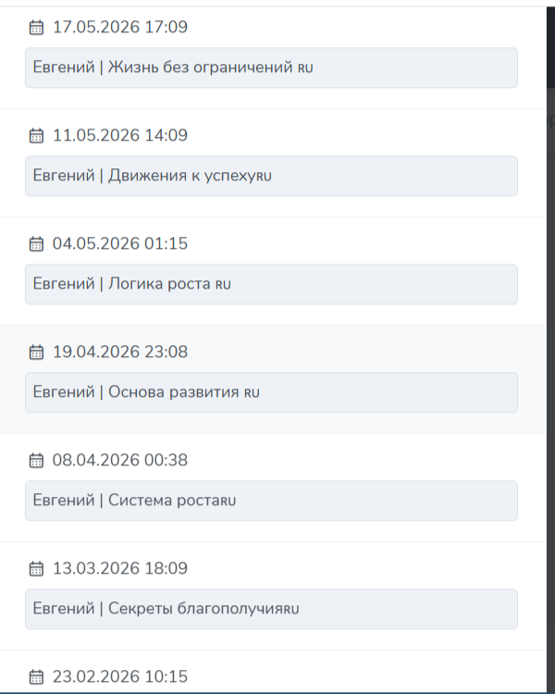This screenshot has height=694, width=555.
Task: Open the 17.05.2026 17:09 date label
Action: click(x=120, y=27)
